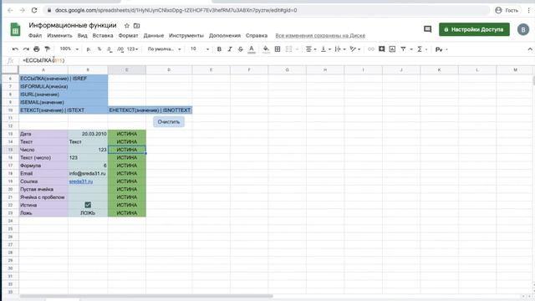Activate the paint format roller
This screenshot has width=535, height=301.
(x=47, y=49)
